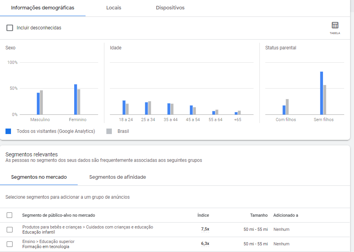The height and width of the screenshot is (252, 354).
Task: Enable the Incluir desconhecidas checkbox
Action: point(10,28)
